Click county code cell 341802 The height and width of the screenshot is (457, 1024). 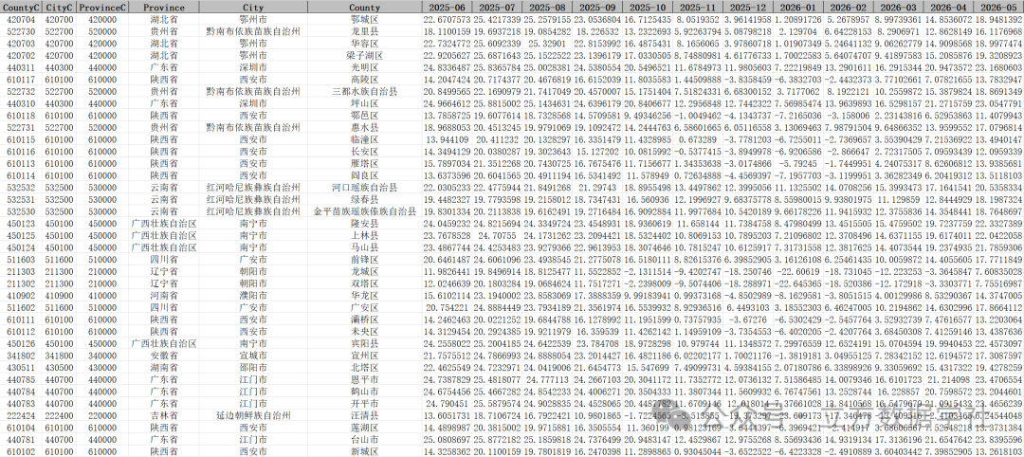tap(21, 356)
